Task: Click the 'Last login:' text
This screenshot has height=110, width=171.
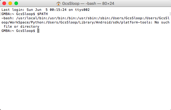Action: pos(13,10)
